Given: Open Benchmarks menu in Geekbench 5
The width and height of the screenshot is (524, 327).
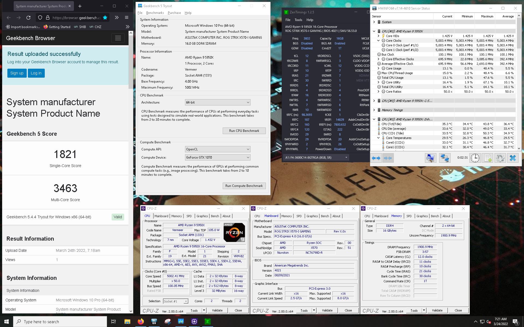Looking at the screenshot, I should pyautogui.click(x=155, y=13).
